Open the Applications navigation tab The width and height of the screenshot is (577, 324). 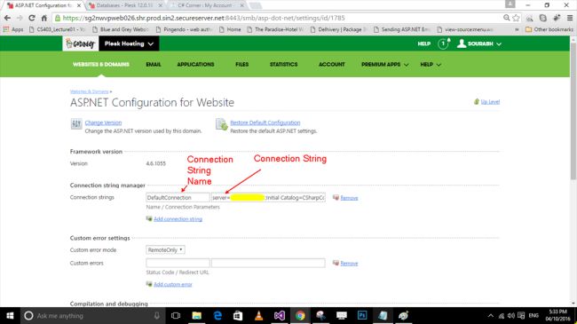[x=195, y=64]
